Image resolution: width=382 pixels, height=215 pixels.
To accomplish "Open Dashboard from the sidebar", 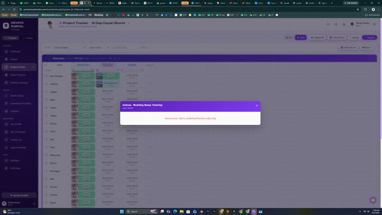I will pos(19,51).
